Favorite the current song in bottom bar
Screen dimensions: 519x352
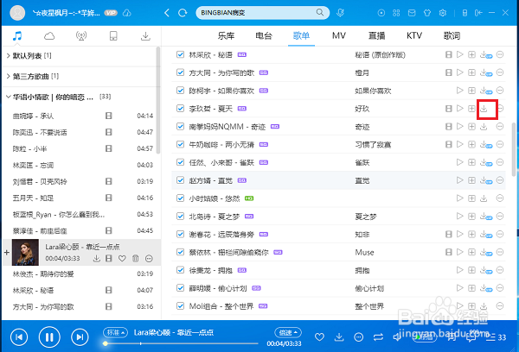point(319,337)
